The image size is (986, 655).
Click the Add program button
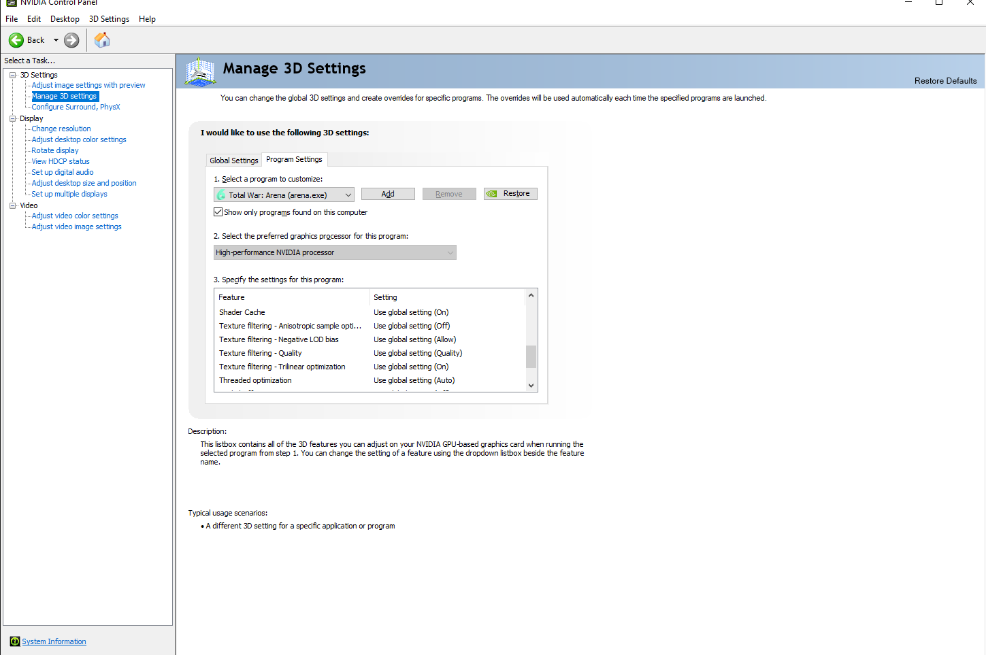(388, 194)
